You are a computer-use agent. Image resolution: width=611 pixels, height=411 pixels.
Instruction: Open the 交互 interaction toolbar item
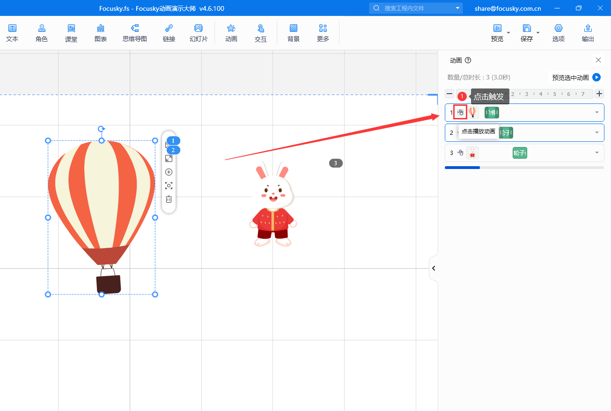pyautogui.click(x=261, y=33)
